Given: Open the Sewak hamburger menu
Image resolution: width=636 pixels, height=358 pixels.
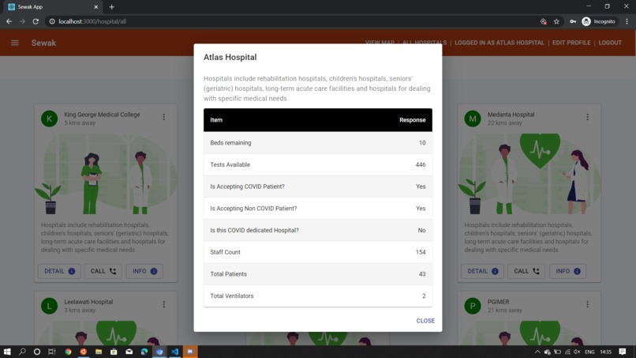Looking at the screenshot, I should [15, 43].
